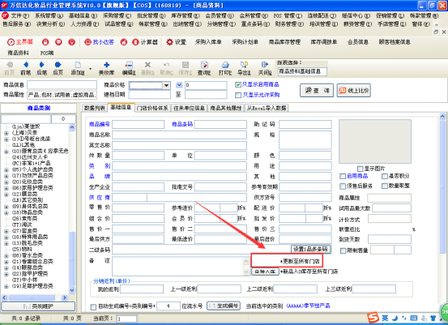
Task: Open 美妆库 blue plus icon
Action: [x=107, y=65]
